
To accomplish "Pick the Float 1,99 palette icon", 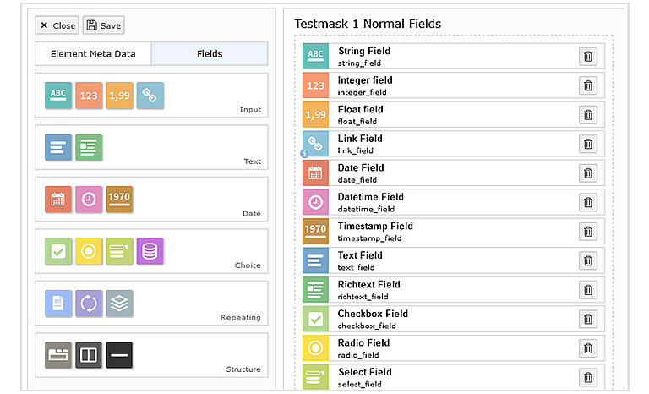I will click(119, 96).
